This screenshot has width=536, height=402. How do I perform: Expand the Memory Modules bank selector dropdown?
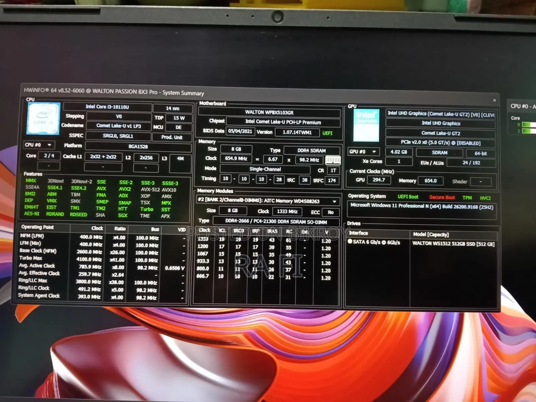click(x=334, y=201)
